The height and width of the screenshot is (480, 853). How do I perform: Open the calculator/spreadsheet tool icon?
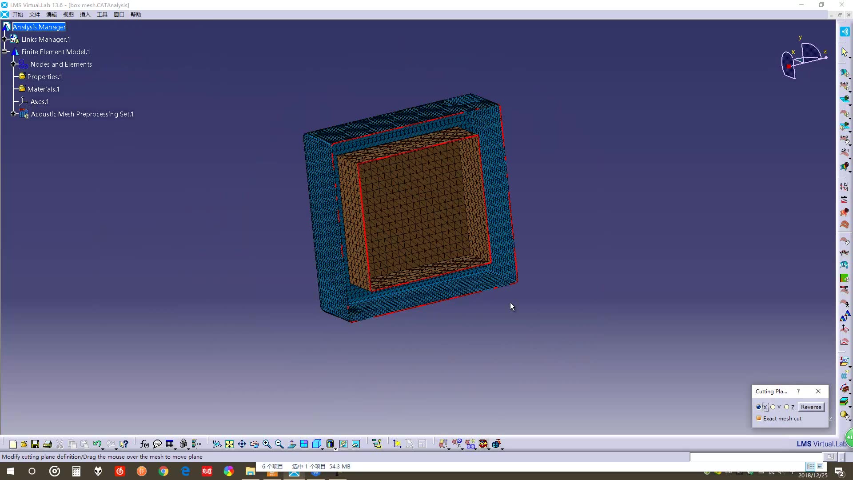coord(169,444)
